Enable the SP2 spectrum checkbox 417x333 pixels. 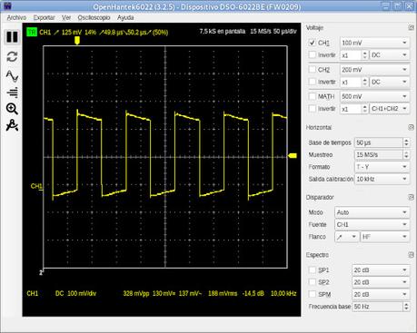click(x=313, y=282)
